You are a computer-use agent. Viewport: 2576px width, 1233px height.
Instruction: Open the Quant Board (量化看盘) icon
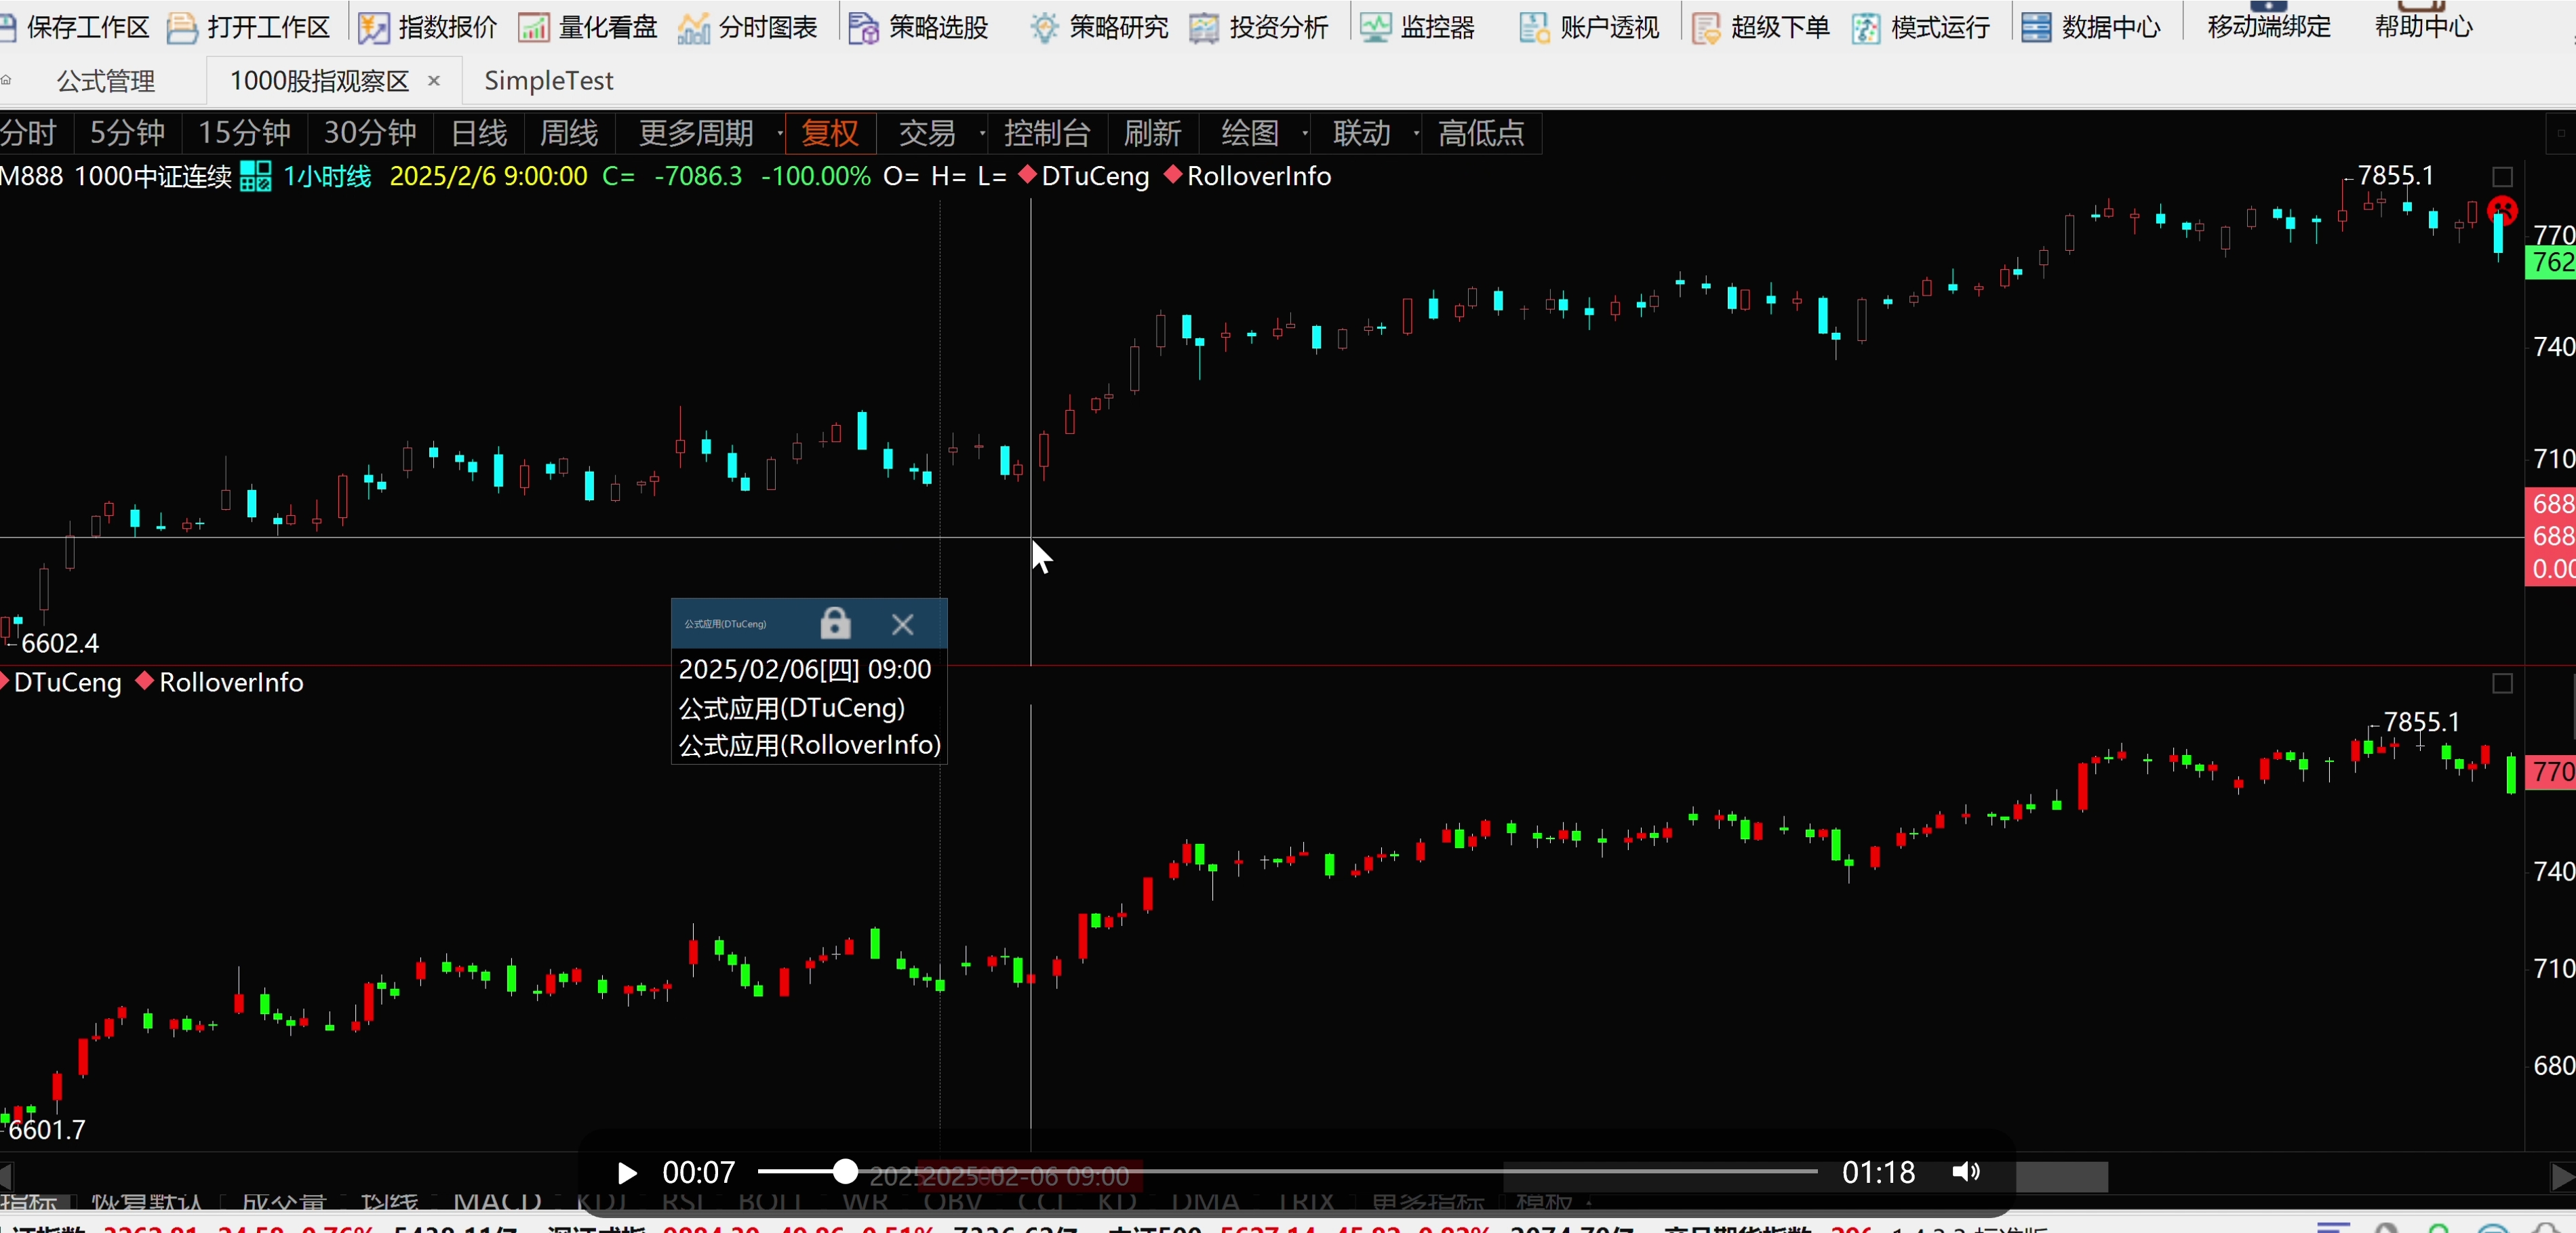click(x=534, y=27)
